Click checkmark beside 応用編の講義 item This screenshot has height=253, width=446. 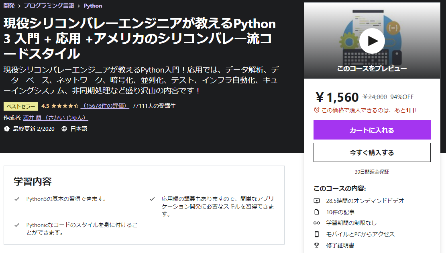152,199
